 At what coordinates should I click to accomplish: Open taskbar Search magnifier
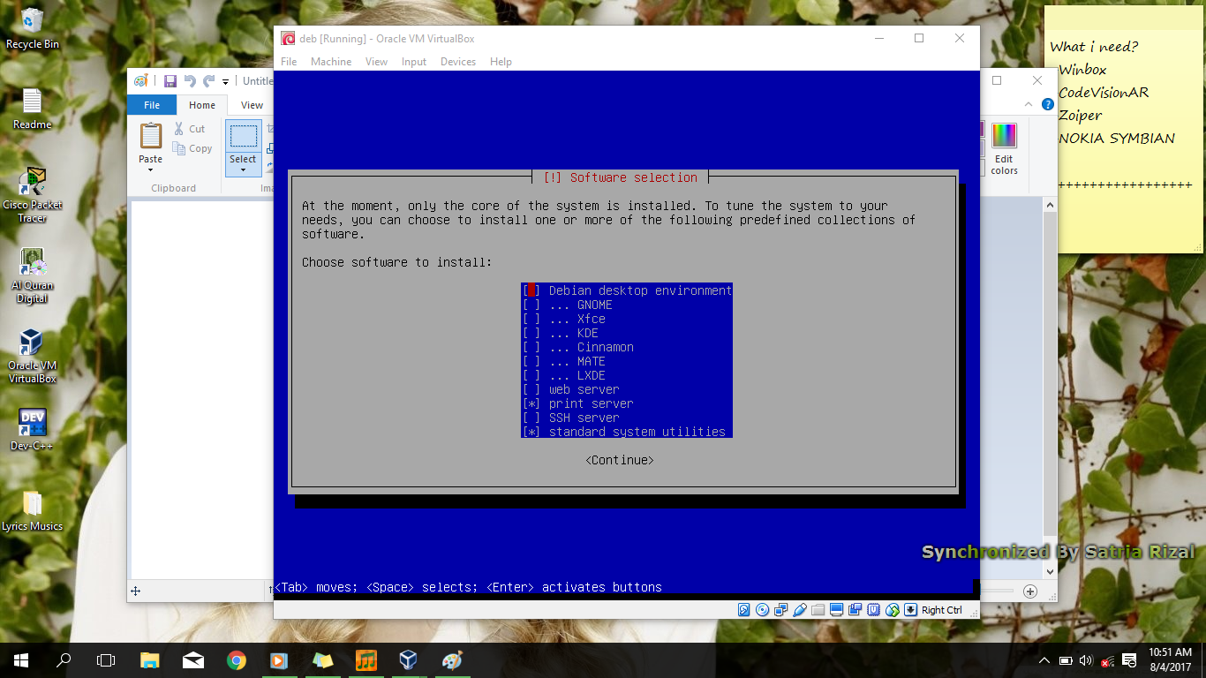point(64,660)
